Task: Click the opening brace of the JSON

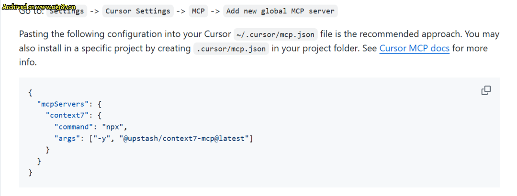Action: point(30,93)
